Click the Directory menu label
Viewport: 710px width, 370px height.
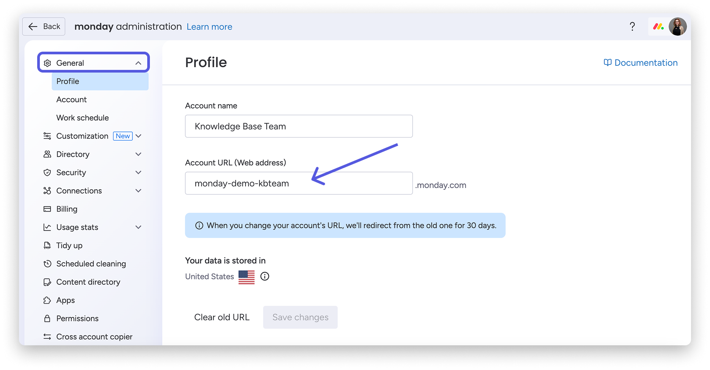(x=73, y=154)
